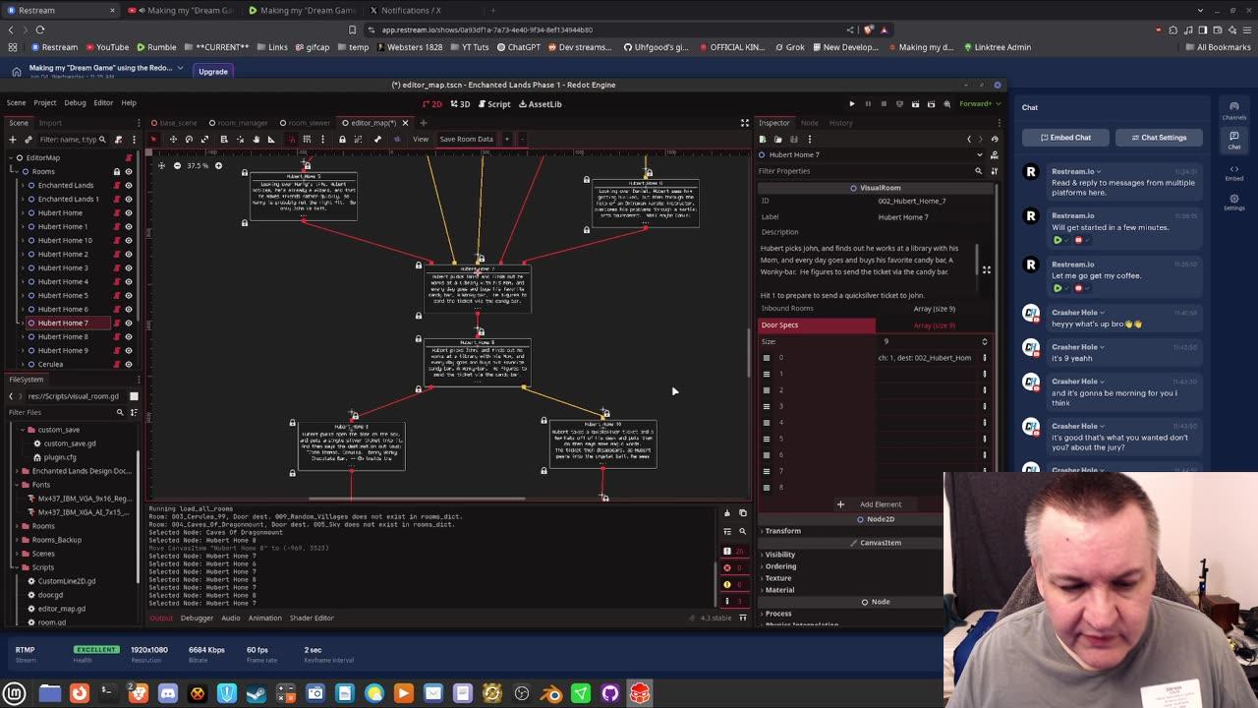
Task: Adjust Door Specs Size stepper
Action: pos(984,341)
